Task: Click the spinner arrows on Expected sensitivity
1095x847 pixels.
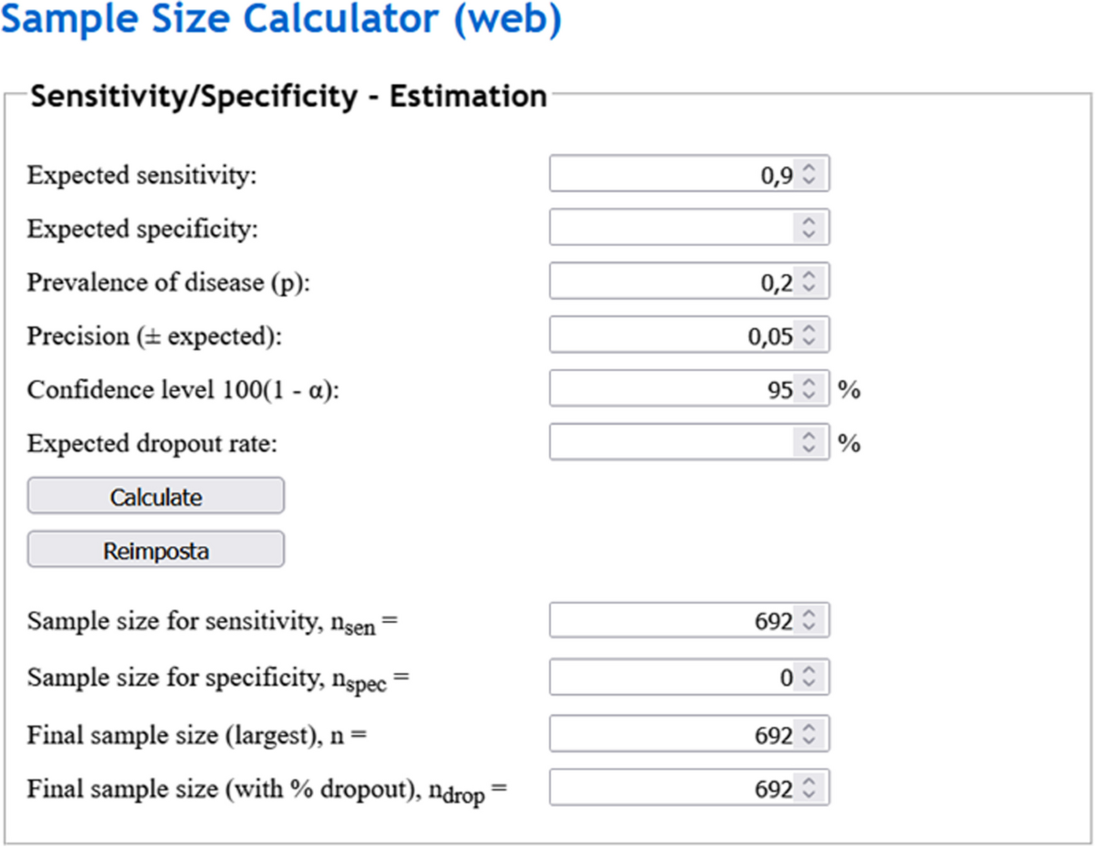Action: pyautogui.click(x=808, y=174)
